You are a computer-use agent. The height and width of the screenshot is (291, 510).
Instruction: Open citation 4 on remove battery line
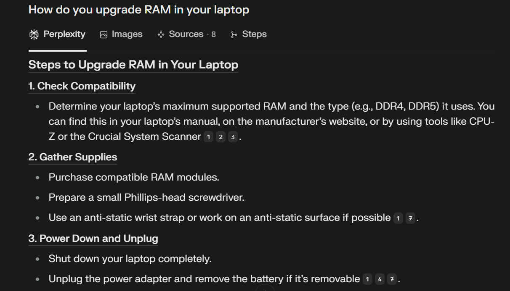point(380,280)
